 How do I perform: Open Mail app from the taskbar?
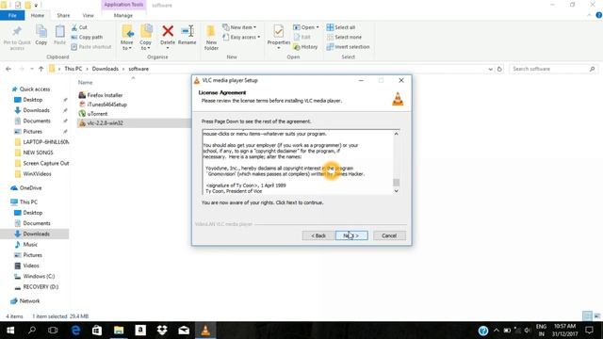click(184, 331)
